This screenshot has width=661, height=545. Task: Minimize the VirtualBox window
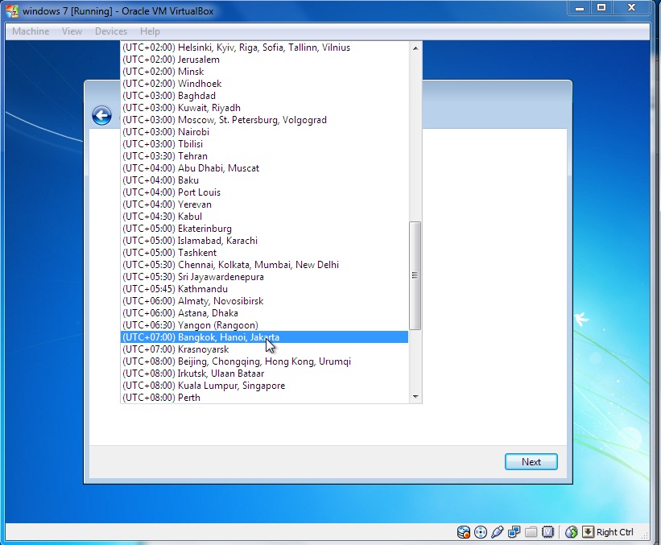point(580,7)
